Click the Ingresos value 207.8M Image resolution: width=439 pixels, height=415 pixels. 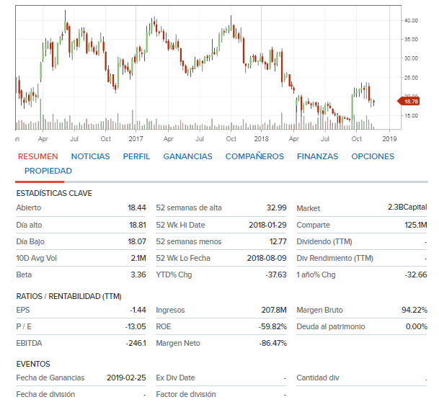[x=274, y=310]
